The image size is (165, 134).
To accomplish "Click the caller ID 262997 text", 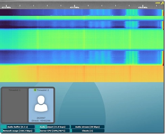I will coord(41,118).
